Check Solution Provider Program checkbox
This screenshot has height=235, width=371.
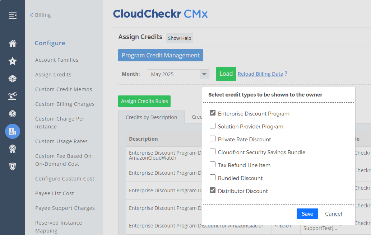213,126
